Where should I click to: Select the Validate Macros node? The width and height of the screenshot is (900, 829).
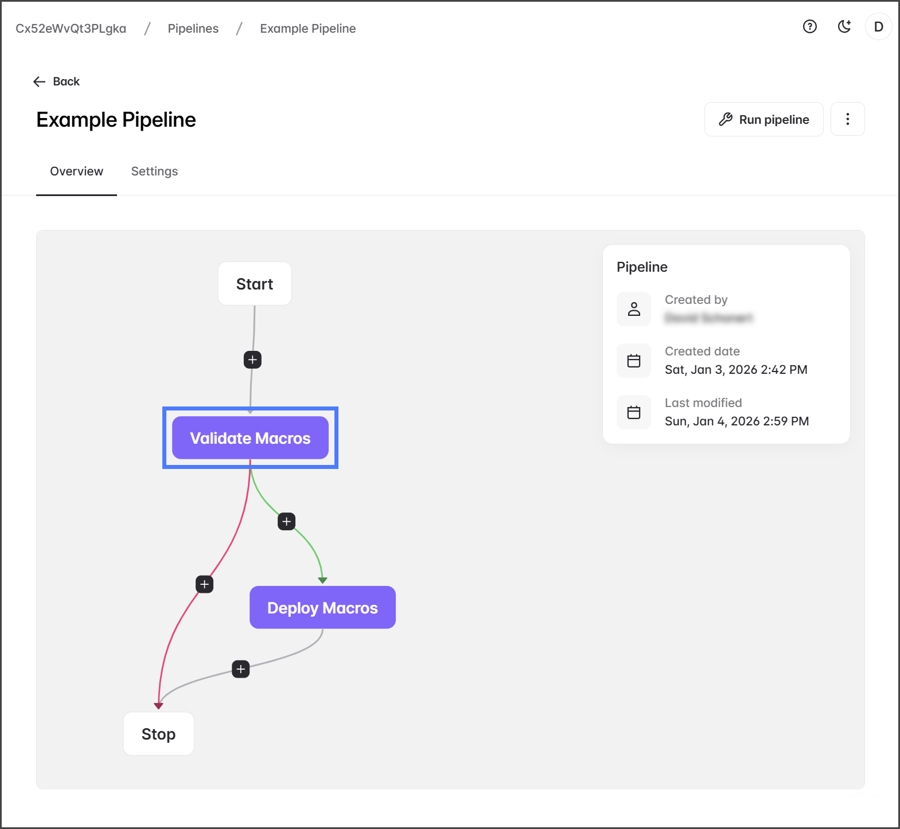[250, 438]
